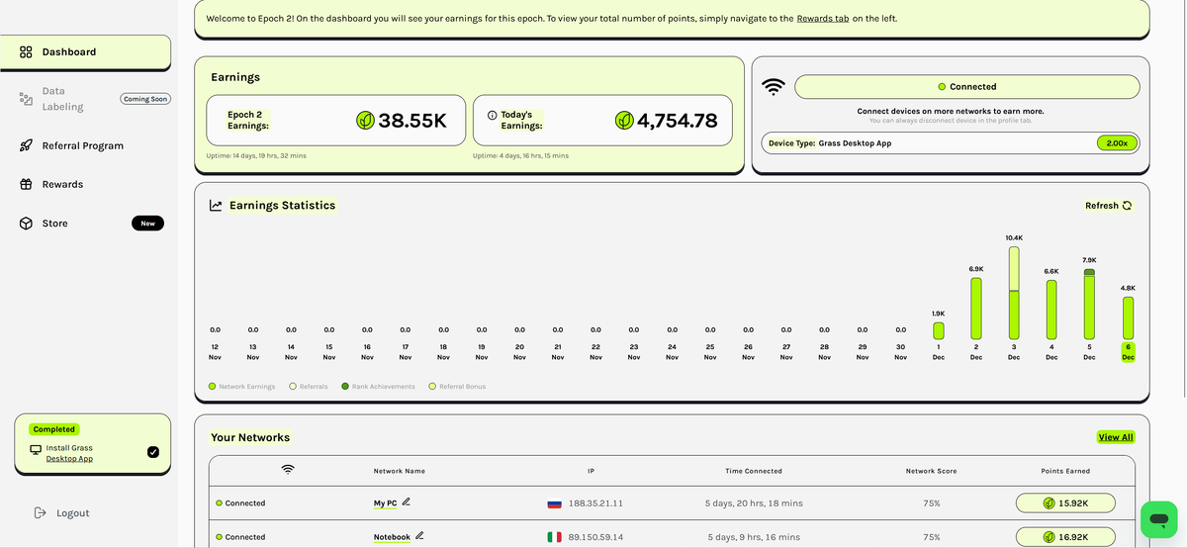1187x548 pixels.
Task: Edit the Notebook network name pencil
Action: (x=419, y=536)
